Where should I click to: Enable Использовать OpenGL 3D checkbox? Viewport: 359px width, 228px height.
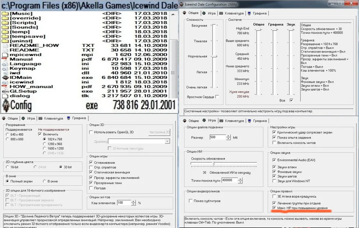91,132
